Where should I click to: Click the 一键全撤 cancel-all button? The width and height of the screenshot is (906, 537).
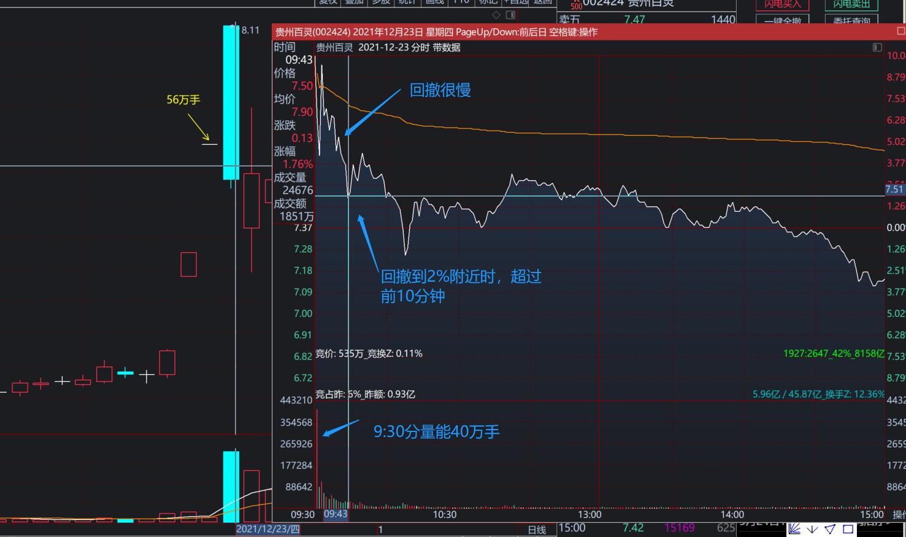[782, 20]
